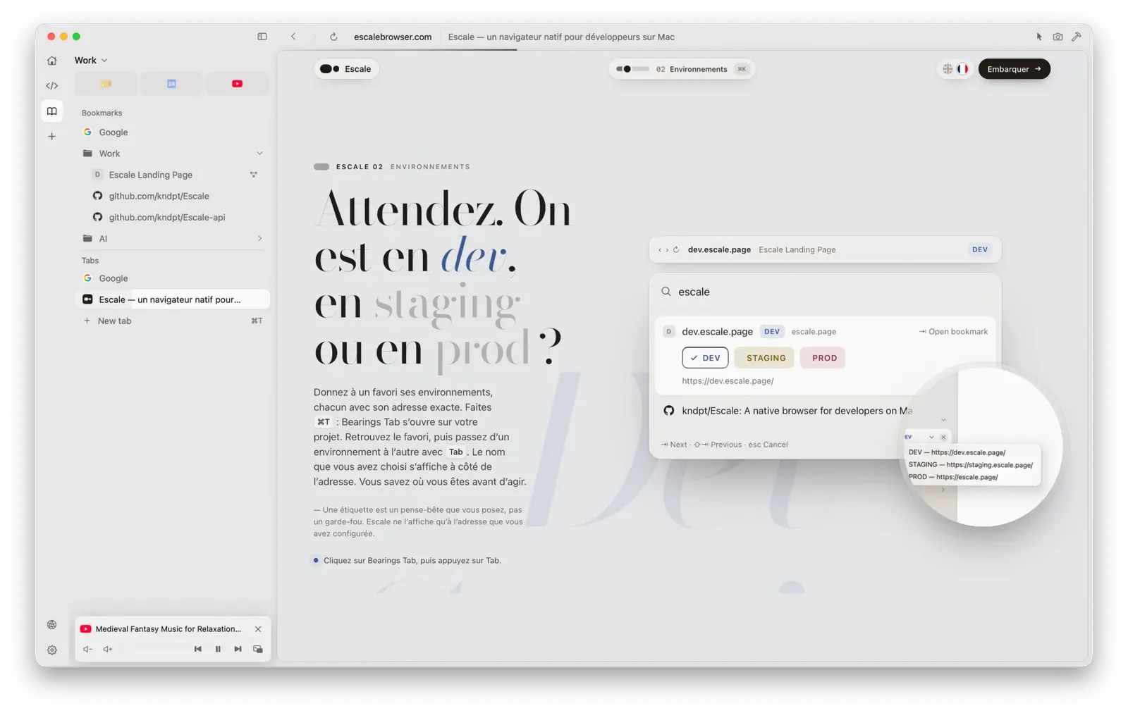Activate the cursor inspect icon in the toolbar
This screenshot has height=713, width=1128.
tap(1039, 37)
